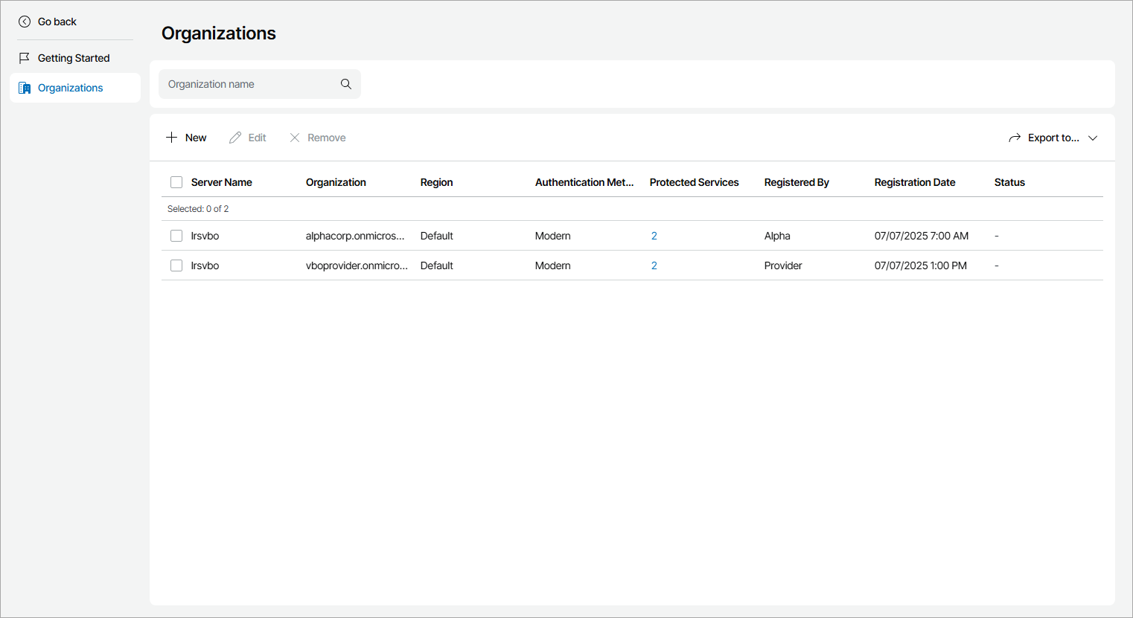
Task: Check the alphacorp organization row checkbox
Action: tap(176, 236)
